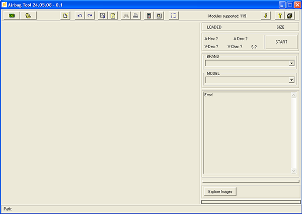302x214 pixels.
Task: Expand the MODEL dropdown list
Action: tap(291, 80)
